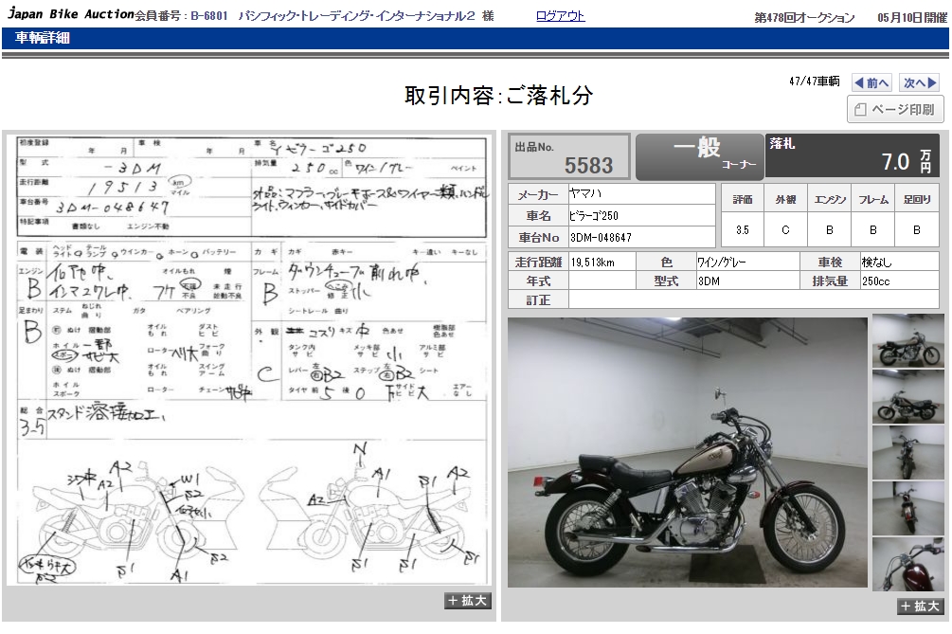Click the ログアウト logout link
Screen dimensions: 952x634
560,16
